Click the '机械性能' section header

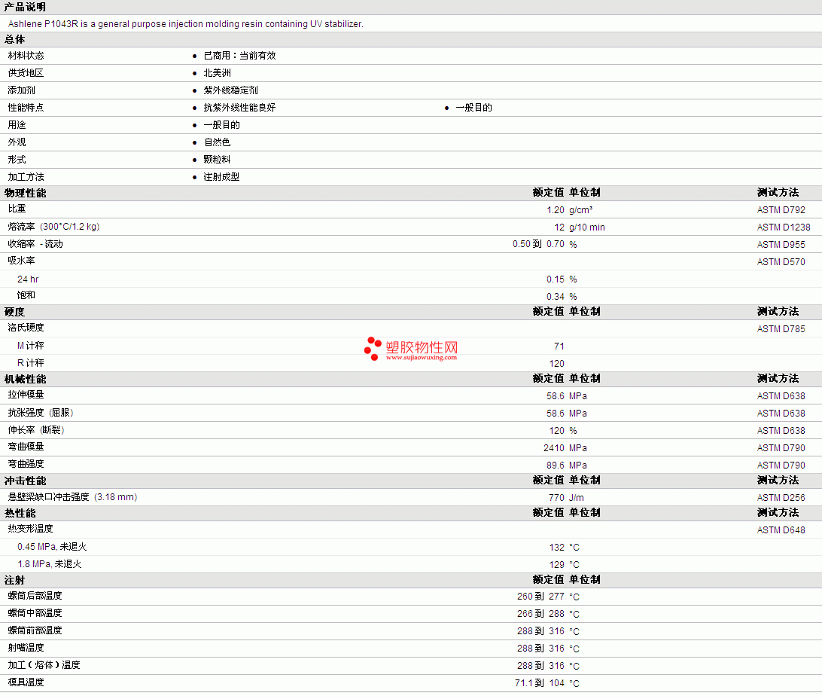pyautogui.click(x=25, y=379)
